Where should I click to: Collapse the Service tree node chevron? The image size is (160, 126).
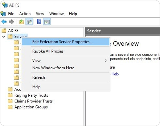point(4,37)
